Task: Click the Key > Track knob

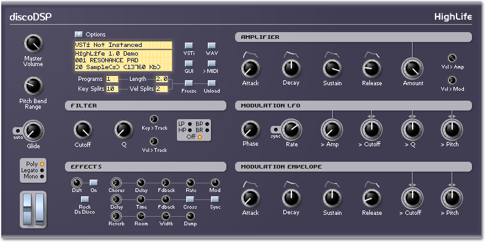Action: pyautogui.click(x=153, y=119)
